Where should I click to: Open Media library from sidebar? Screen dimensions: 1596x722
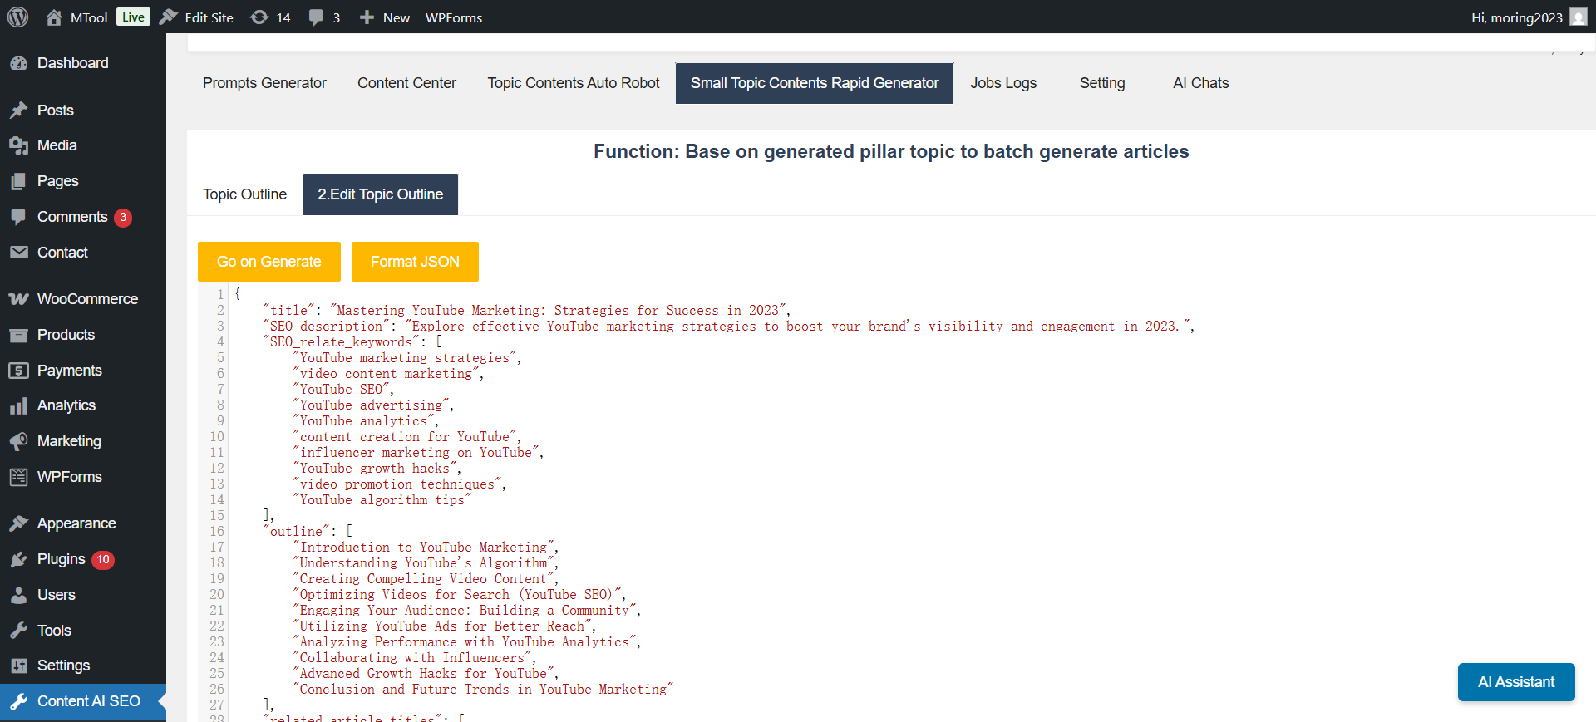[57, 145]
